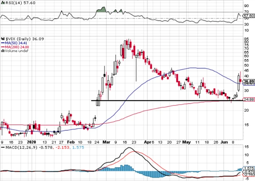Select the Apr label on date axis
The image size is (255, 181).
click(x=148, y=141)
